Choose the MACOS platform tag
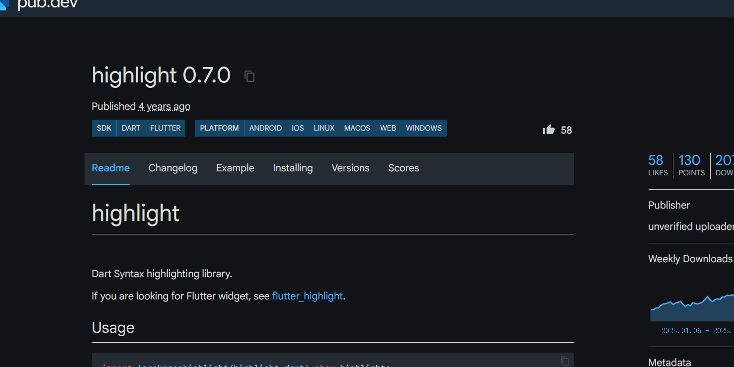Image resolution: width=734 pixels, height=367 pixels. [x=357, y=128]
